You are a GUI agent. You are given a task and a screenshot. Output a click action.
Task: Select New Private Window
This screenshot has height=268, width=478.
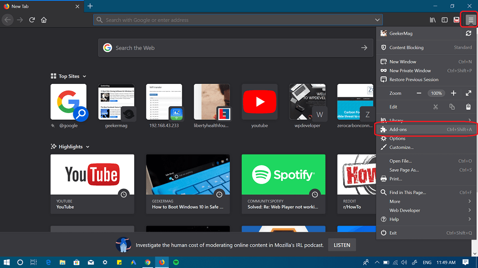(426, 71)
